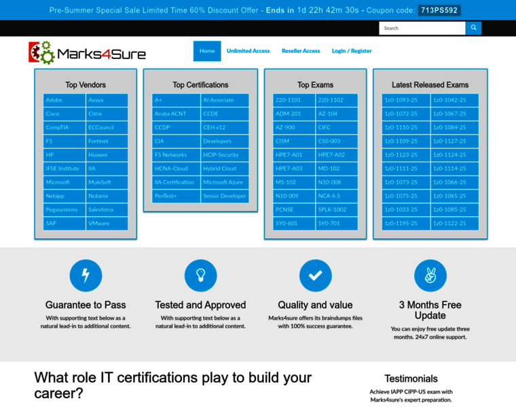The image size is (516, 407).
Task: Open the A+ certification link
Action: click(176, 100)
